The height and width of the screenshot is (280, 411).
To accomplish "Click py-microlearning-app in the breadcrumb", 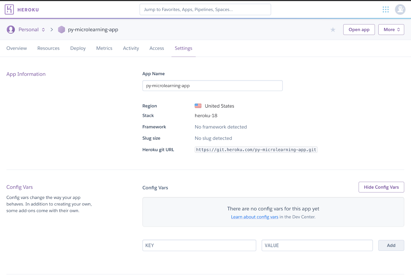I will click(93, 30).
